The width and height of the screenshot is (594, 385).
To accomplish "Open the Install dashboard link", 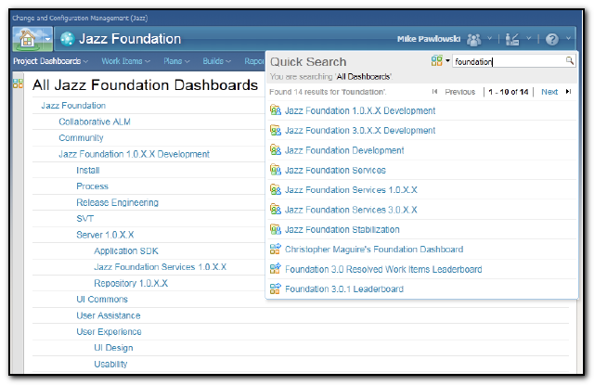I will pos(88,171).
